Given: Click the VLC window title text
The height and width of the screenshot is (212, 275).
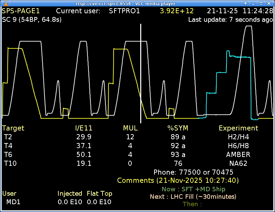Looking at the screenshot, I should 137,3.
